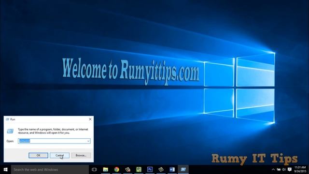Click the Browse... button

tap(81, 155)
